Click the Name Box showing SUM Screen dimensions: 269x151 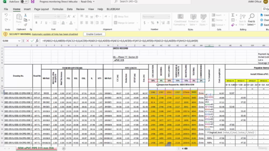pos(11,41)
